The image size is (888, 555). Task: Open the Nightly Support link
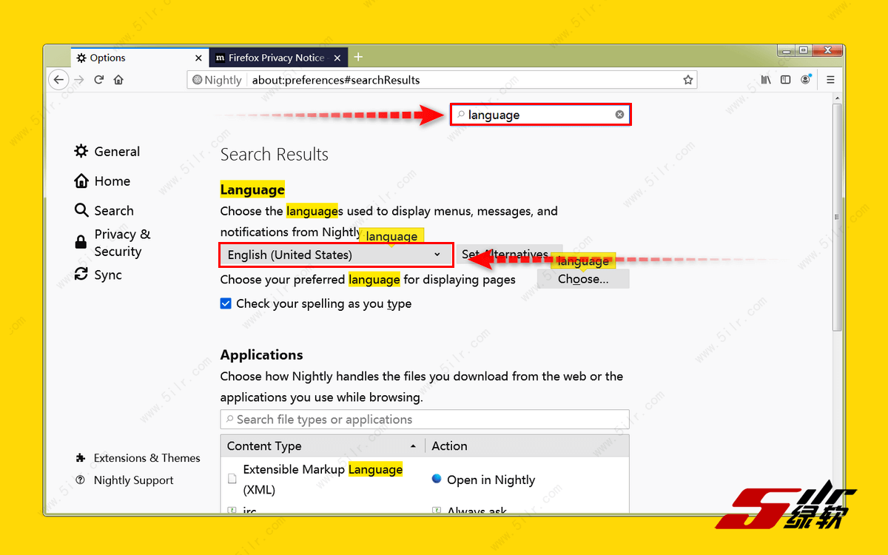(133, 480)
